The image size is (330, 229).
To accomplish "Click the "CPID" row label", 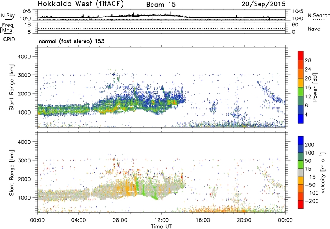I will (x=9, y=39).
